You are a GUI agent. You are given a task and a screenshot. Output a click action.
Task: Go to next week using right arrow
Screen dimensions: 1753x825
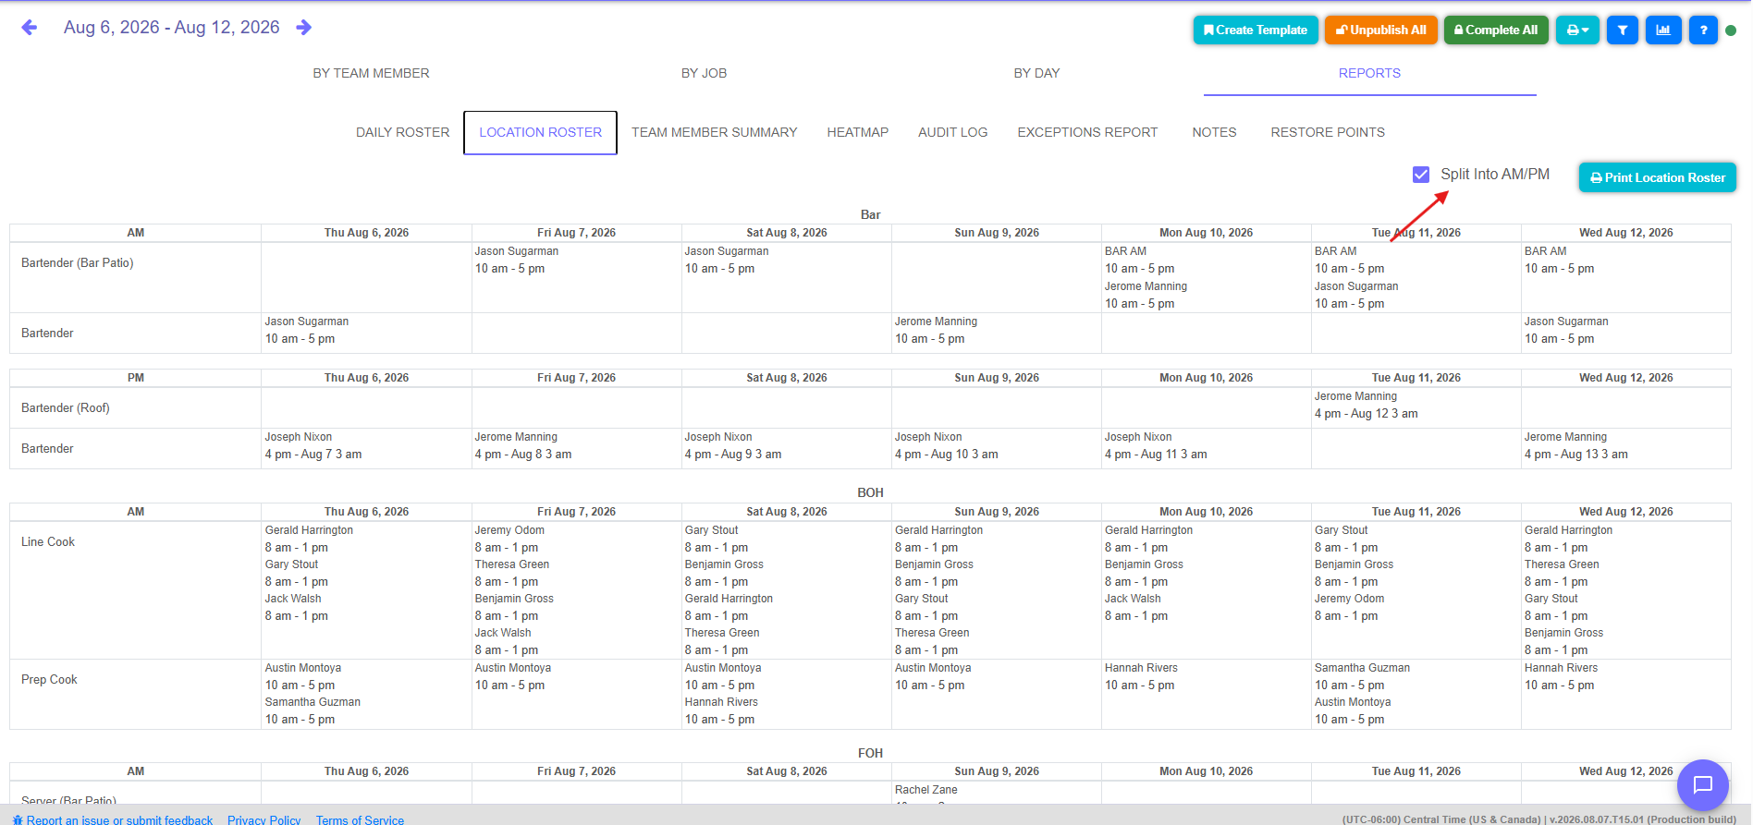click(x=303, y=28)
